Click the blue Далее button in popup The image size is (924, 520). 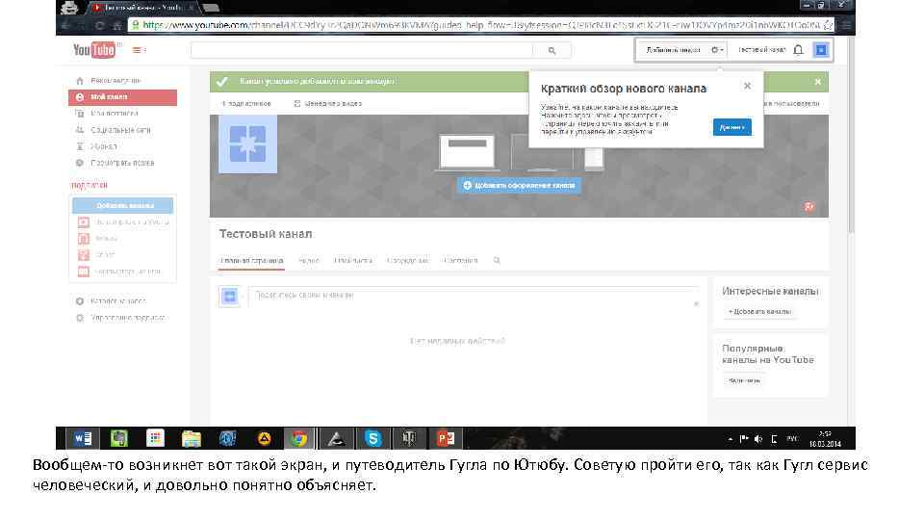coord(731,127)
